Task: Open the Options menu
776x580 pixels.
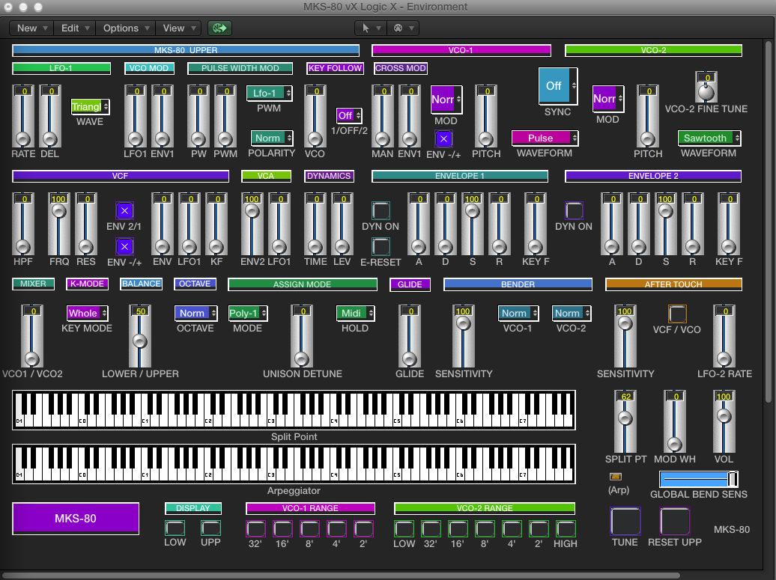Action: pyautogui.click(x=124, y=28)
